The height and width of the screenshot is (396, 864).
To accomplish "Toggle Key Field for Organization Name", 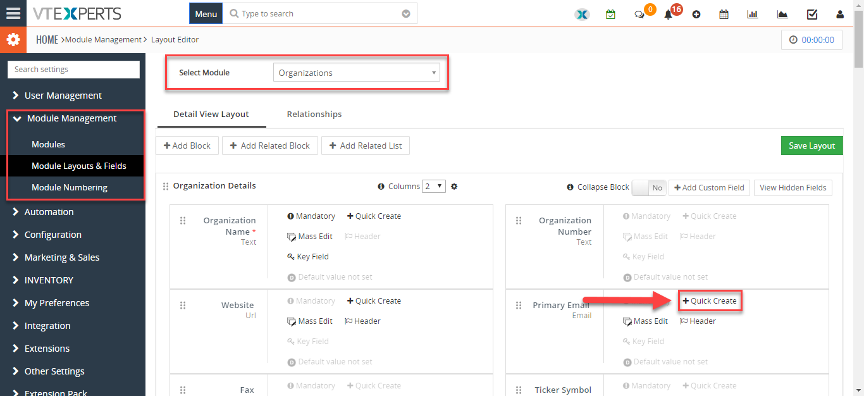I will click(x=308, y=257).
